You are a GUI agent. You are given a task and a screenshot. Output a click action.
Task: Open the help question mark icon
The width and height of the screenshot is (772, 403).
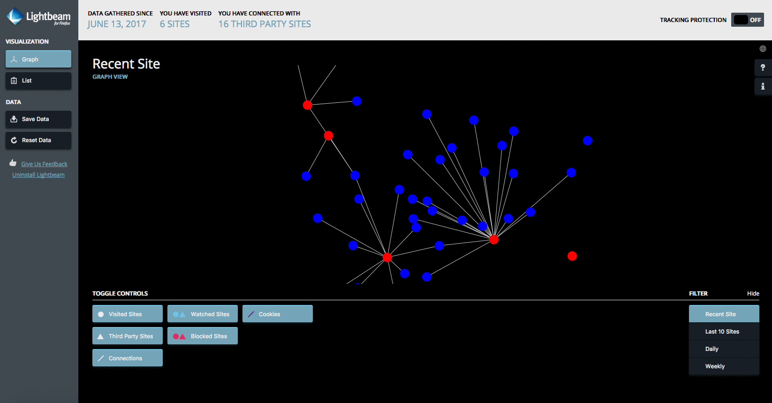(763, 68)
